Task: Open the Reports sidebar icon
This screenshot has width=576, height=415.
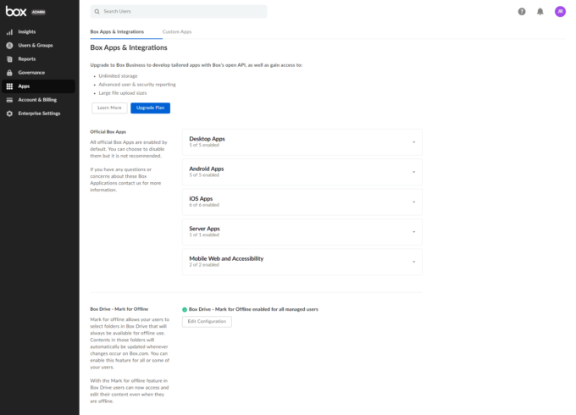Action: tap(9, 58)
